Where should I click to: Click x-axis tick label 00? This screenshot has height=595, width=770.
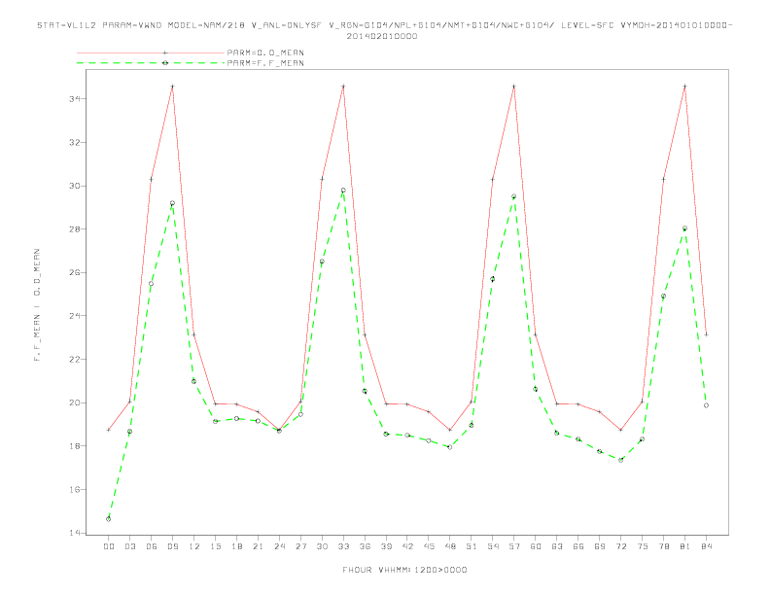[x=109, y=546]
